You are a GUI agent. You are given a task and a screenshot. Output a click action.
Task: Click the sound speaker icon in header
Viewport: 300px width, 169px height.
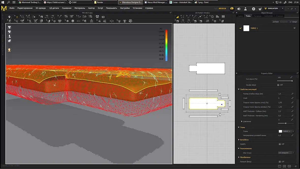[x=239, y=8]
